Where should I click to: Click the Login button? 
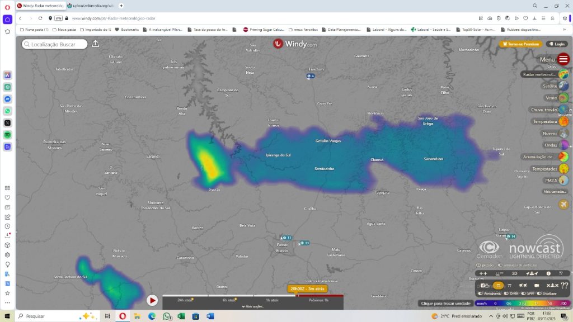tap(557, 44)
